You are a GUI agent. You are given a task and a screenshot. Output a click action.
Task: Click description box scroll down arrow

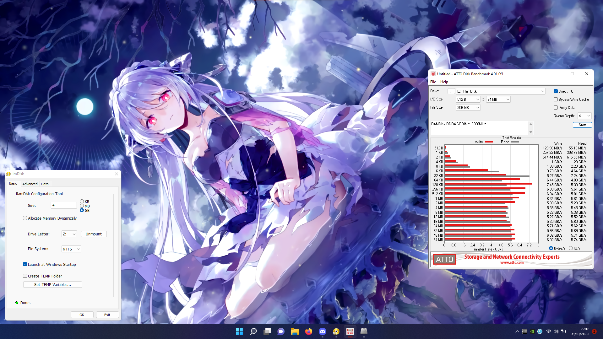[531, 132]
